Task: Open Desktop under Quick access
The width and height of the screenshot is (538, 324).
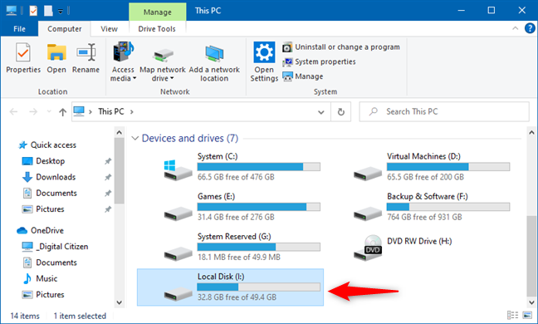Action: (x=43, y=161)
